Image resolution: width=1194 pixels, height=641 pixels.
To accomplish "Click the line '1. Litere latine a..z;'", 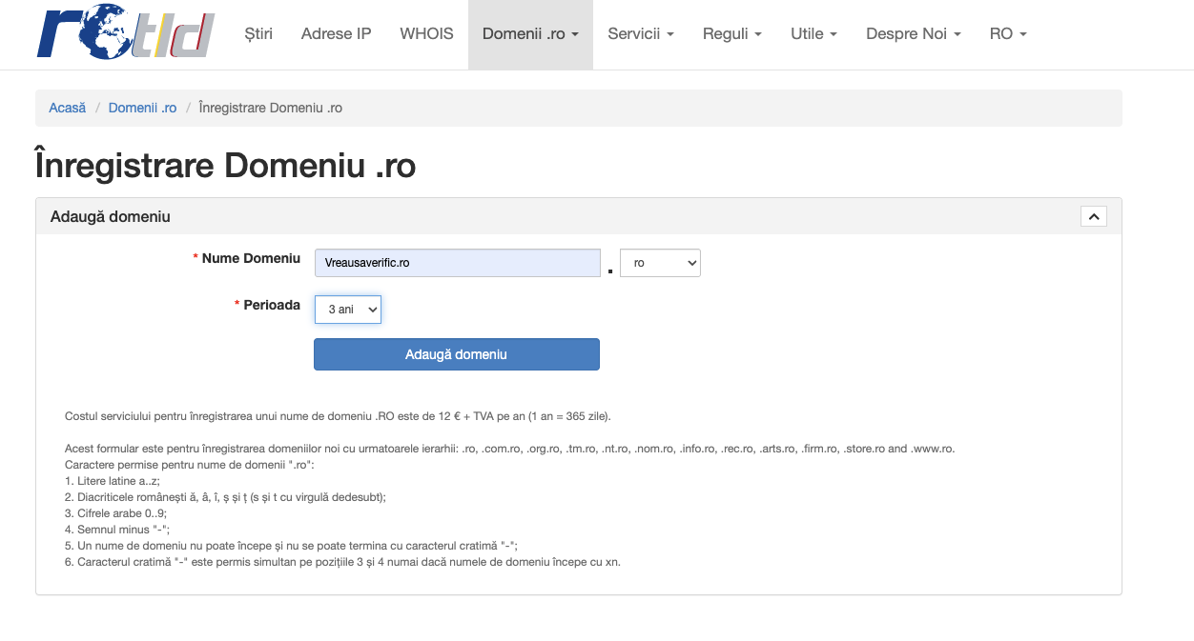I will (x=113, y=481).
